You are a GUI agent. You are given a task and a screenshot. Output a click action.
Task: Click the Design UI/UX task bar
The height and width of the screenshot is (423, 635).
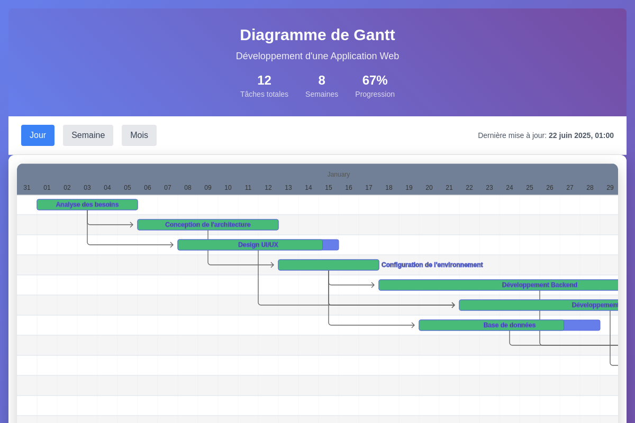(250, 244)
